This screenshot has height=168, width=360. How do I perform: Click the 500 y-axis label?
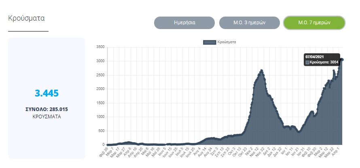[102, 131]
